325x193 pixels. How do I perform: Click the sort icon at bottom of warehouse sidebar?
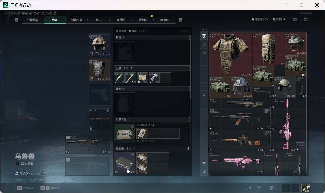pyautogui.click(x=204, y=171)
